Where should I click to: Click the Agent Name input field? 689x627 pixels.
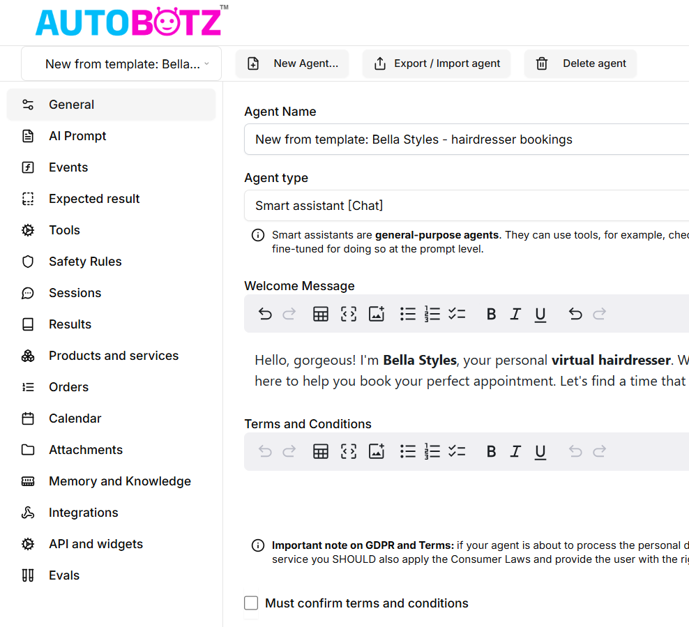click(466, 139)
